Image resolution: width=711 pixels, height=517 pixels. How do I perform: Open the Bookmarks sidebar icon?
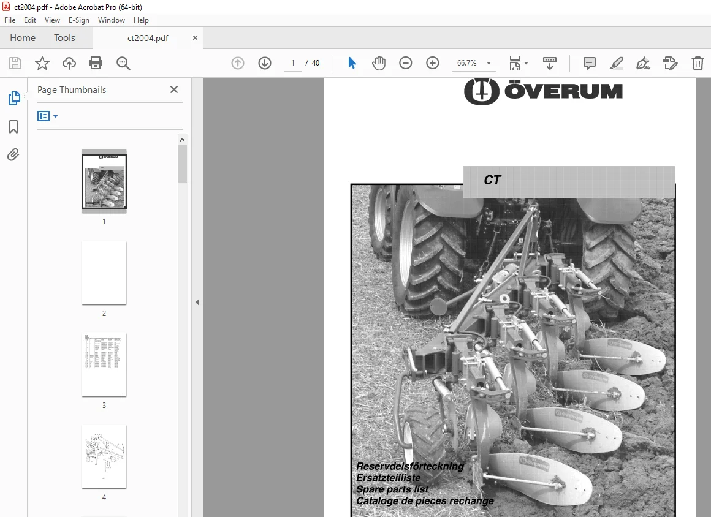click(x=13, y=127)
